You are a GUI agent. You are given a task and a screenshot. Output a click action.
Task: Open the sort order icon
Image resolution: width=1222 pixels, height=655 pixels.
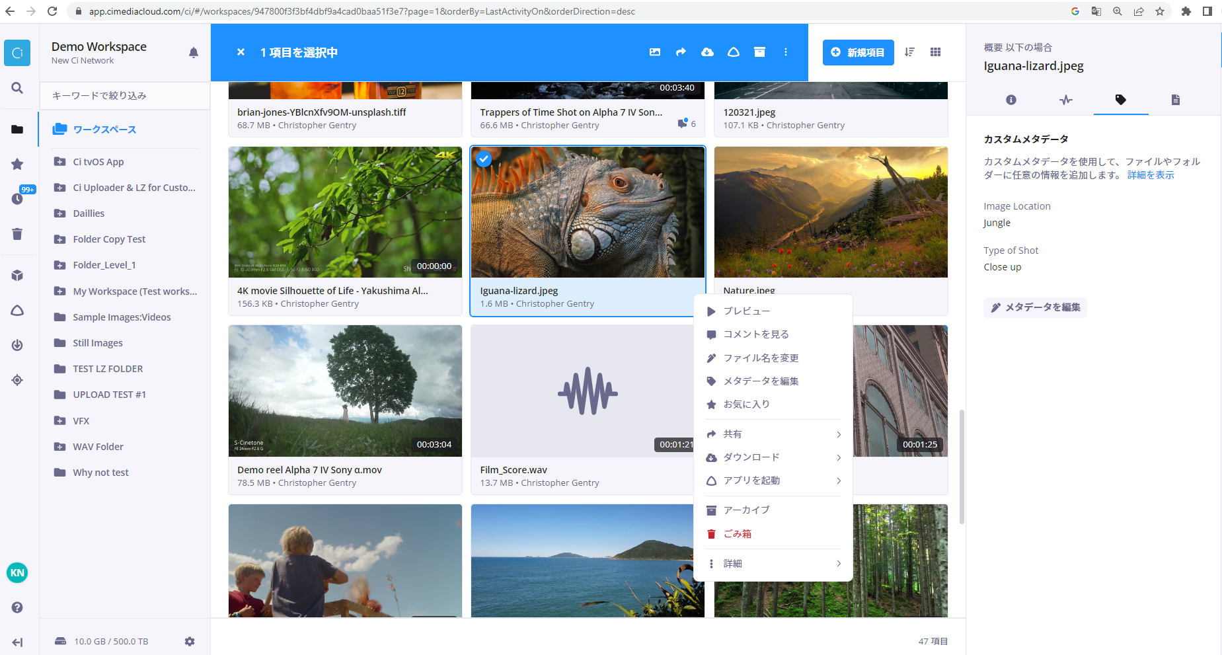point(910,52)
